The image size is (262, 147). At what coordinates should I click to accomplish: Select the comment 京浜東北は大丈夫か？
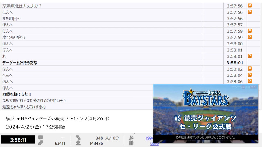(22, 6)
